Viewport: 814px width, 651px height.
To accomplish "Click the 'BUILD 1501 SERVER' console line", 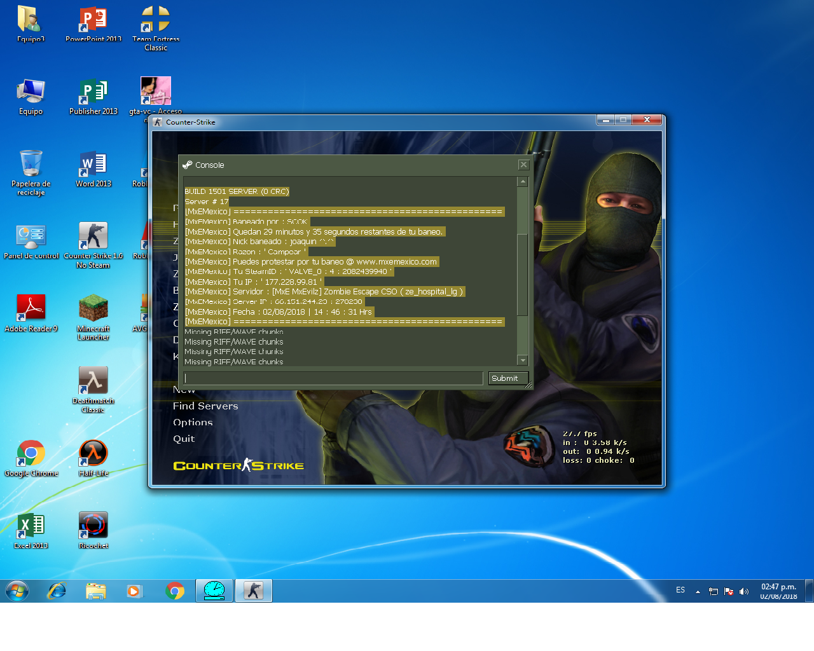I will (237, 191).
